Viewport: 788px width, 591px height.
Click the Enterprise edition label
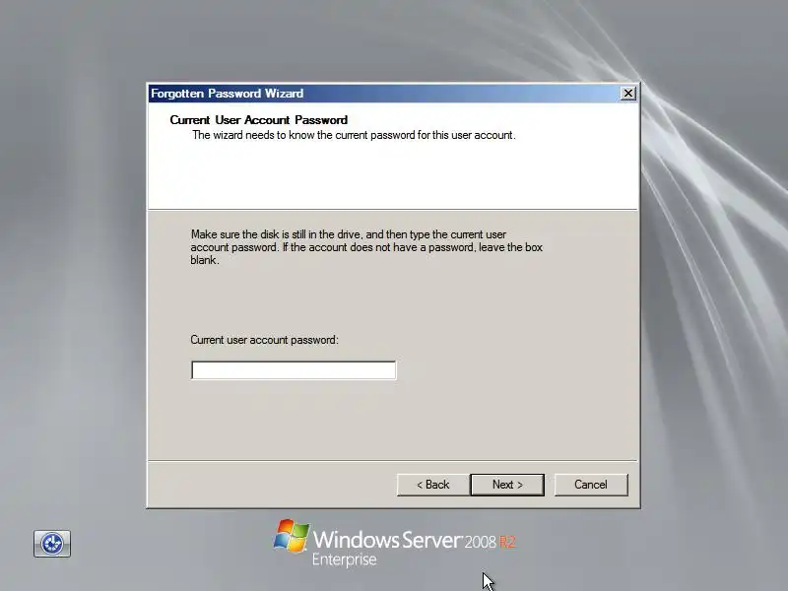point(344,559)
